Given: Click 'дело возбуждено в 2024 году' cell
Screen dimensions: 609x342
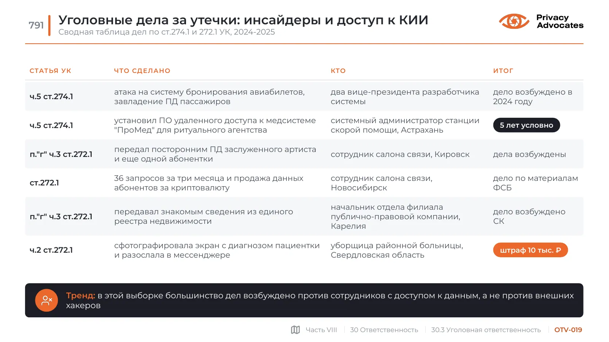Looking at the screenshot, I should pyautogui.click(x=533, y=97).
